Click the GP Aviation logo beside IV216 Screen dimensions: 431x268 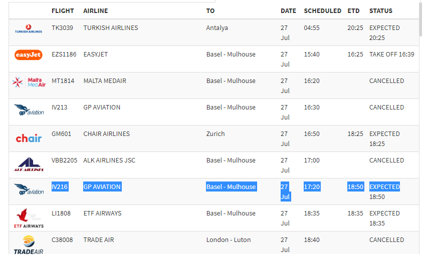29,189
